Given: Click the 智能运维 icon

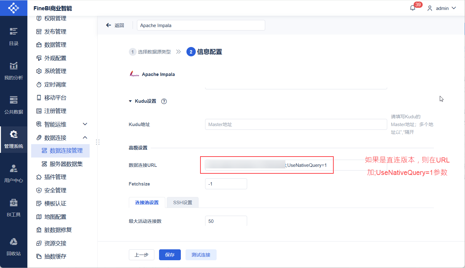Looking at the screenshot, I should [39, 124].
